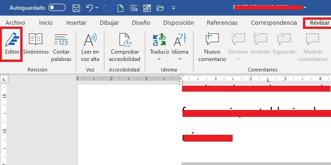Click the Save disk icon
Screen dimensions: 331x165
click(76, 8)
